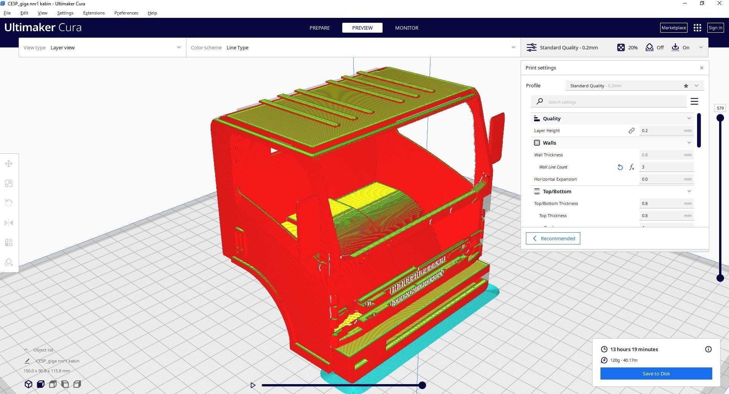The height and width of the screenshot is (394, 729).
Task: Select the Rotate tool in left toolbar
Action: pyautogui.click(x=9, y=203)
